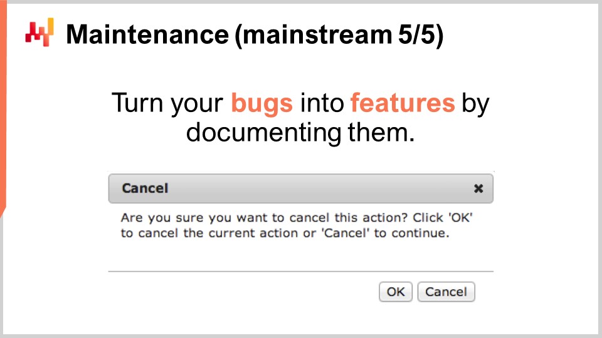Click the Maintenance slide title text
602x338 pixels.
click(255, 35)
